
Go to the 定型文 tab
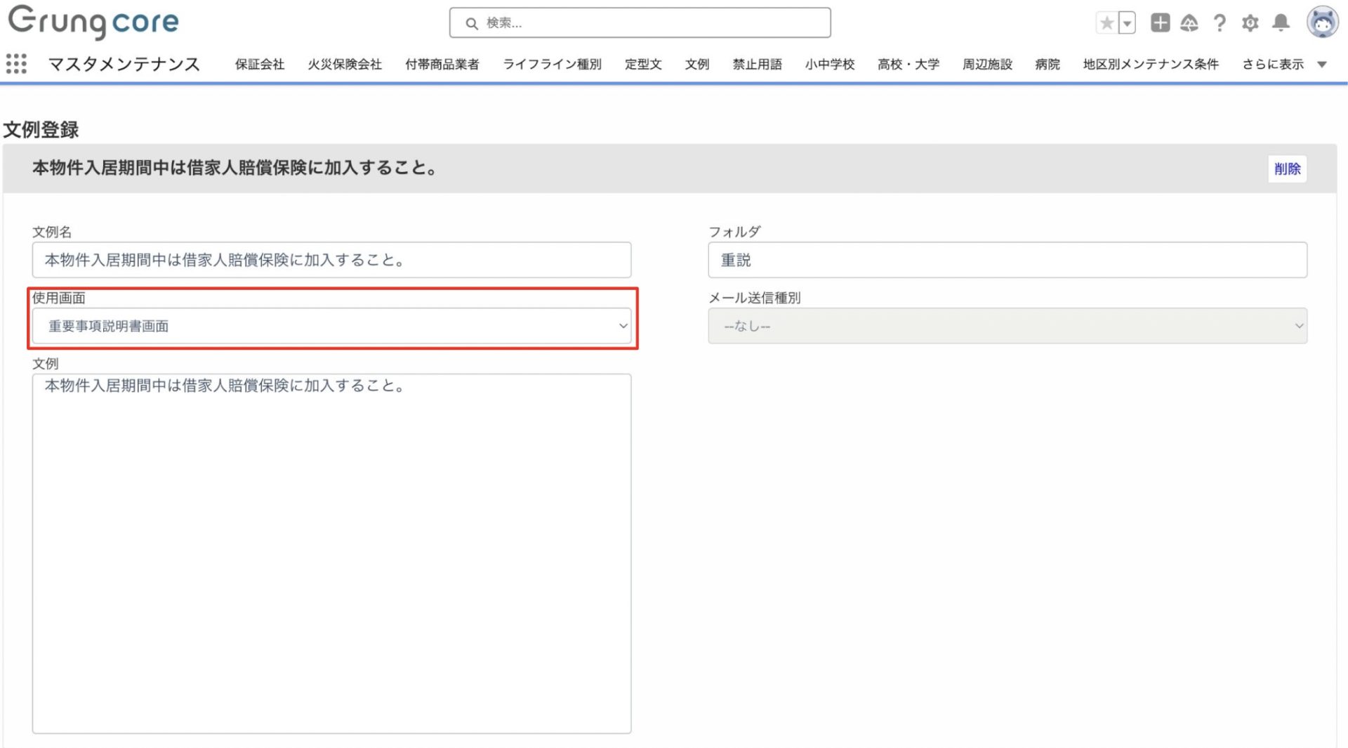pyautogui.click(x=643, y=64)
